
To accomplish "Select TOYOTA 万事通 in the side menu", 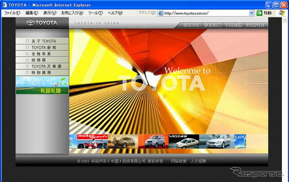I will 42,66.
